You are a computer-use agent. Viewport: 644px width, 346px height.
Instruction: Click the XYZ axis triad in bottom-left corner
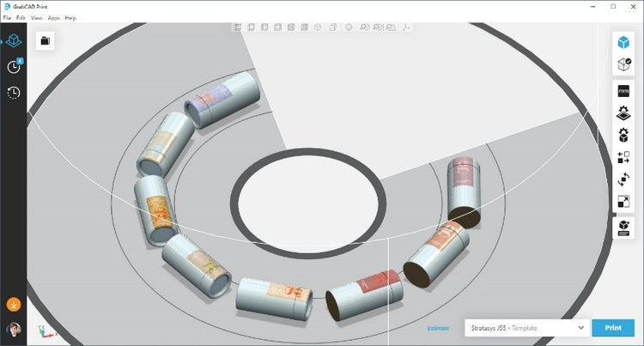tap(46, 331)
